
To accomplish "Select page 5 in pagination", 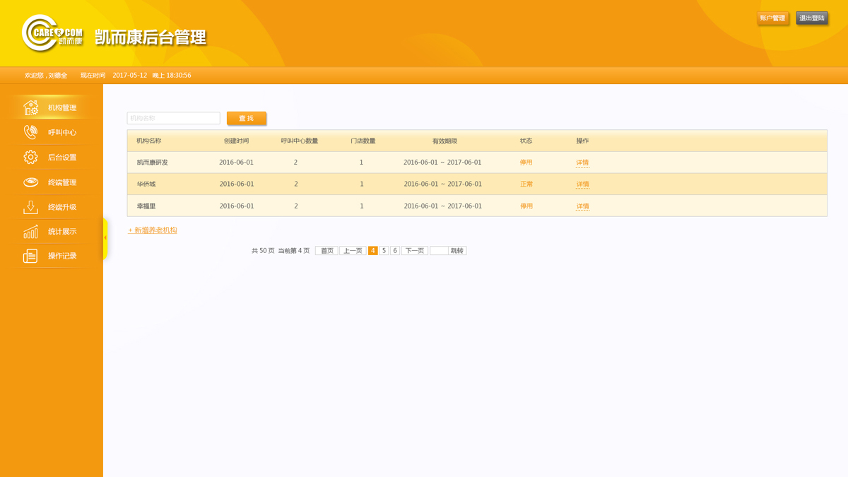I will coord(384,251).
